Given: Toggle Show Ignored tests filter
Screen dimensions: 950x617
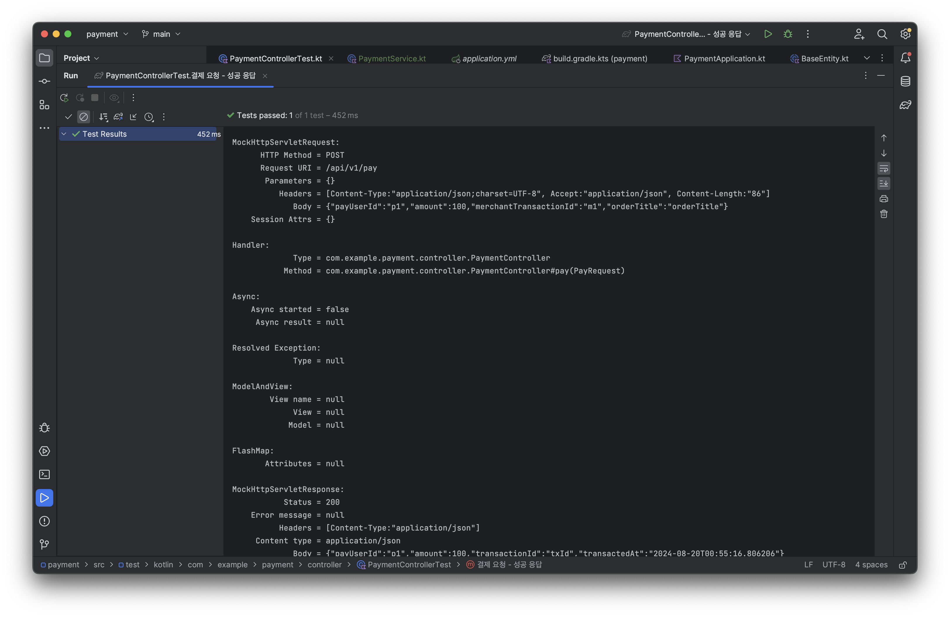Looking at the screenshot, I should coord(83,117).
